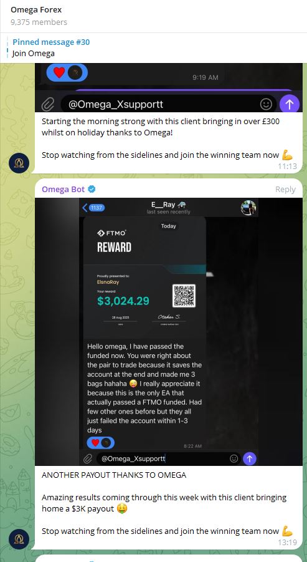Click the QR code on the reward certificate

click(184, 296)
